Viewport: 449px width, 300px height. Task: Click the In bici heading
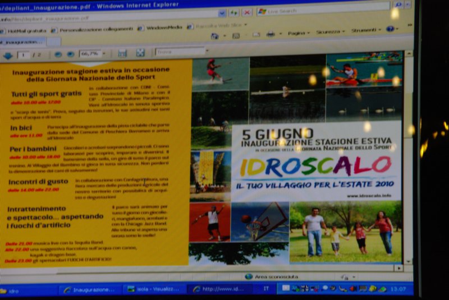click(21, 128)
